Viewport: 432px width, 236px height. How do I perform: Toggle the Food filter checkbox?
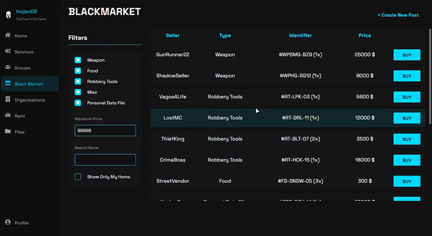[x=78, y=71]
